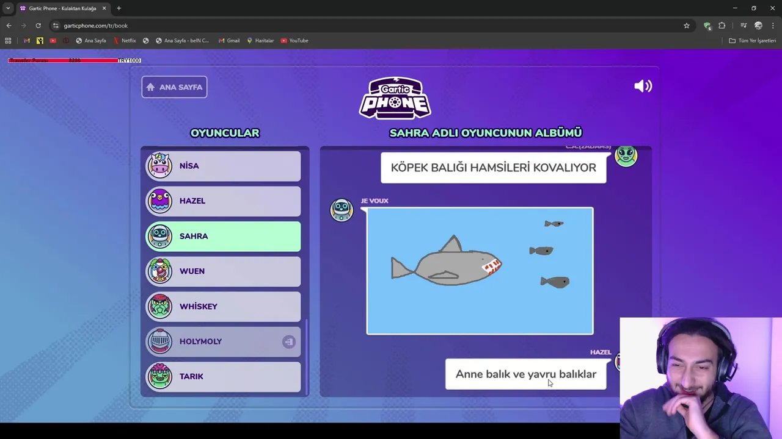The image size is (782, 439).
Task: Click the 'Köpek balığı hamsileri kovalıyor' text
Action: tap(494, 168)
